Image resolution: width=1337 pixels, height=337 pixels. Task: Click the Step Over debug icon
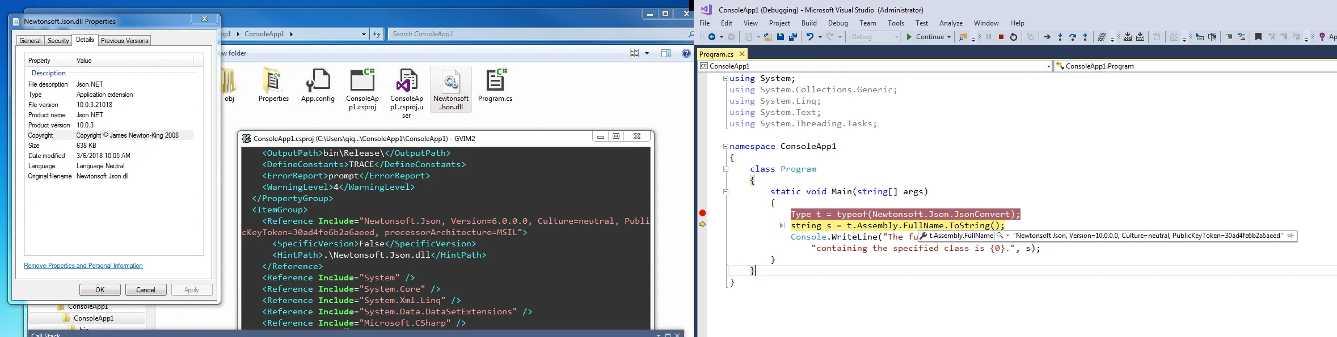(1073, 37)
